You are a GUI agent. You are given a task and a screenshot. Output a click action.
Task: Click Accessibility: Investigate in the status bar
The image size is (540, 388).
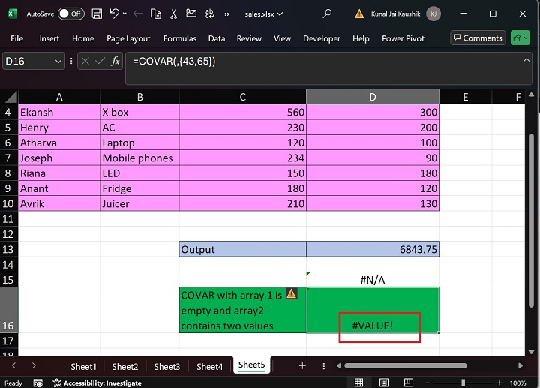click(x=97, y=383)
